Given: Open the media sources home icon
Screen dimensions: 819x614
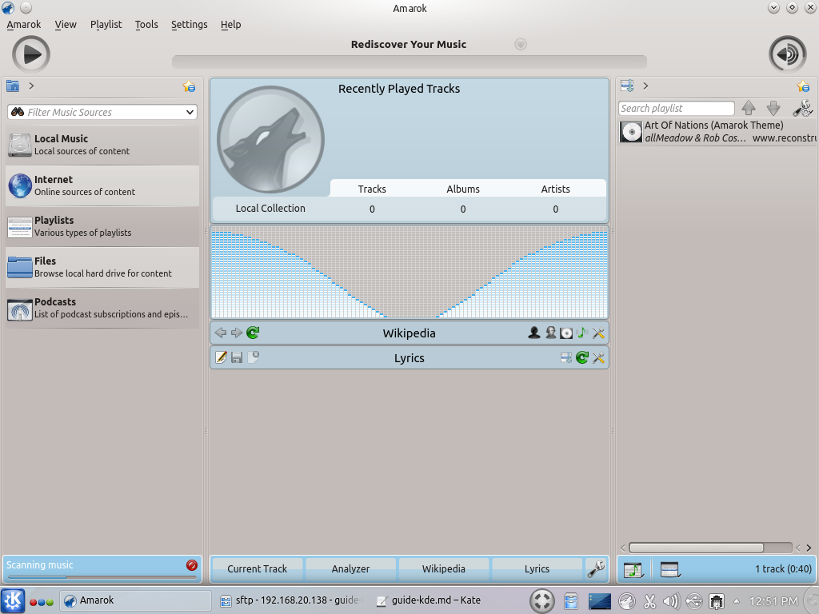Looking at the screenshot, I should 13,86.
